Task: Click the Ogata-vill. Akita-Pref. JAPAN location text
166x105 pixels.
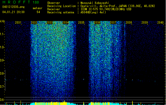Action: (118, 6)
